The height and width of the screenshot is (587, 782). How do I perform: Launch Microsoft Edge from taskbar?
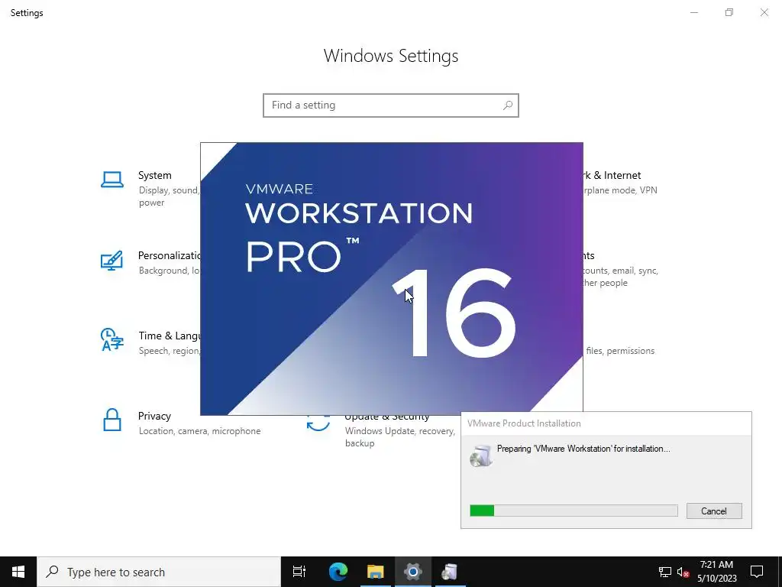338,572
